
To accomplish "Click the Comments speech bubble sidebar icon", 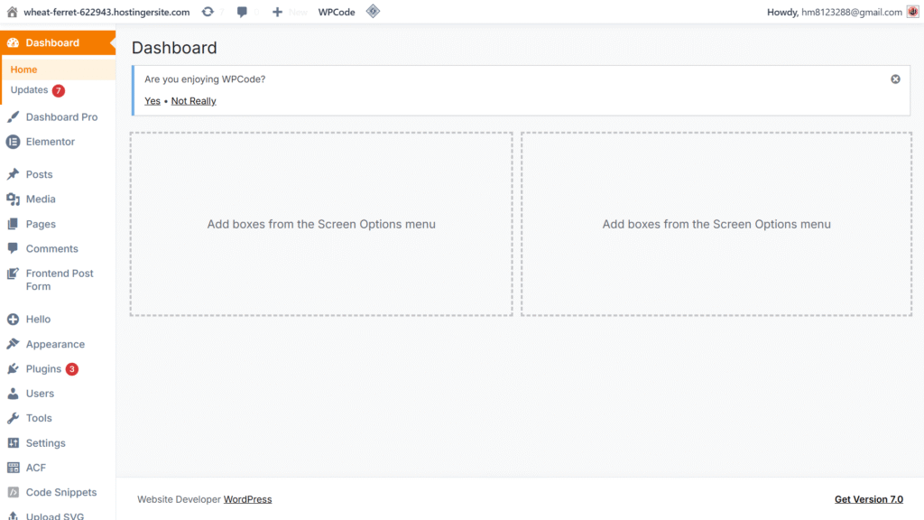I will [13, 248].
